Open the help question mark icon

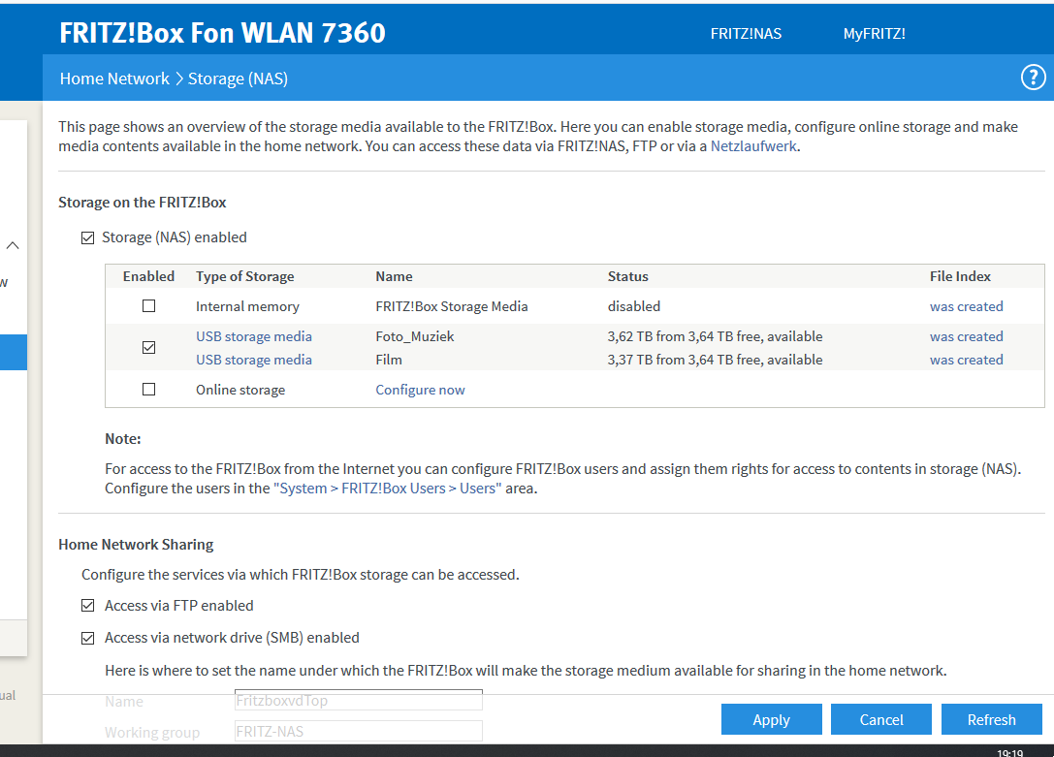[x=1034, y=79]
